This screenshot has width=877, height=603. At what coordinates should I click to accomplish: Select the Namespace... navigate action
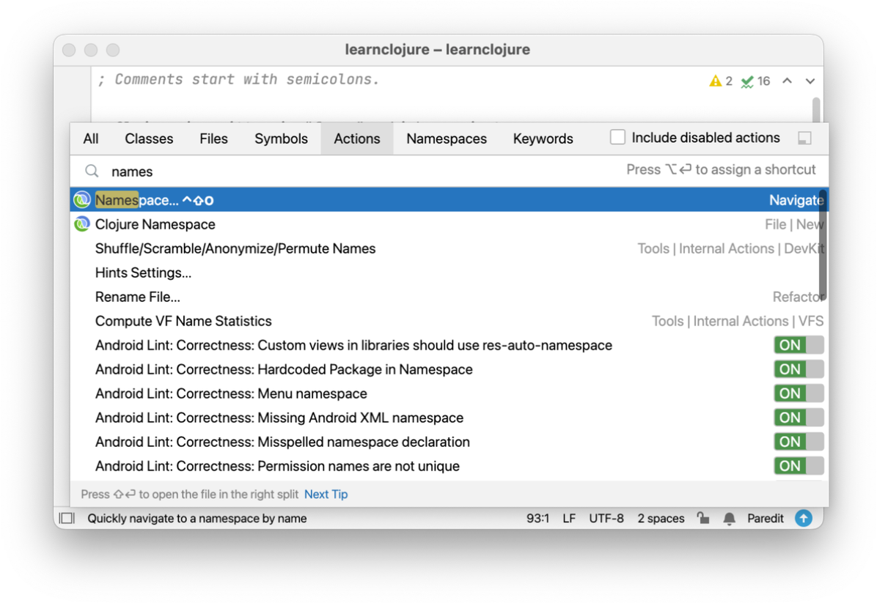[449, 199]
